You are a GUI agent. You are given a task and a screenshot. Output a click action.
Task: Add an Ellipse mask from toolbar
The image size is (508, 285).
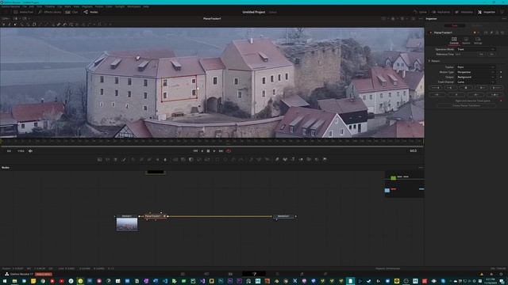pos(225,159)
